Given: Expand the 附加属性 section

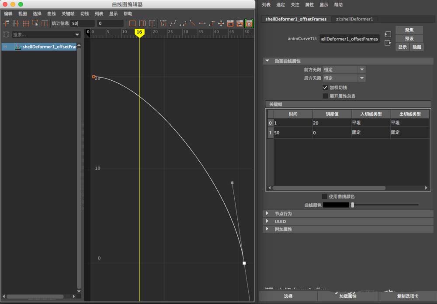Looking at the screenshot, I should tap(267, 229).
